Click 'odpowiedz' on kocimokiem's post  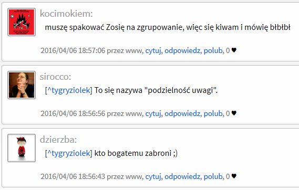[182, 50]
